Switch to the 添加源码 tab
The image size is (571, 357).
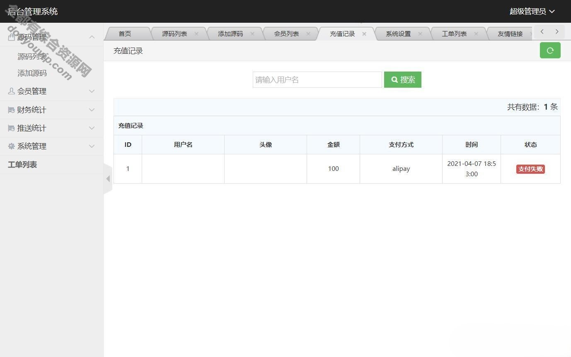click(x=230, y=34)
